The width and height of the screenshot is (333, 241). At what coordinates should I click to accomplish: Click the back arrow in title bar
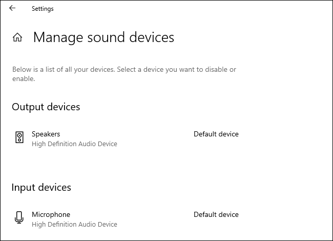tap(12, 8)
